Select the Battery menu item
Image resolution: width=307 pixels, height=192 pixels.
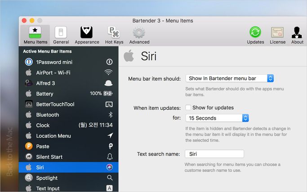68,94
